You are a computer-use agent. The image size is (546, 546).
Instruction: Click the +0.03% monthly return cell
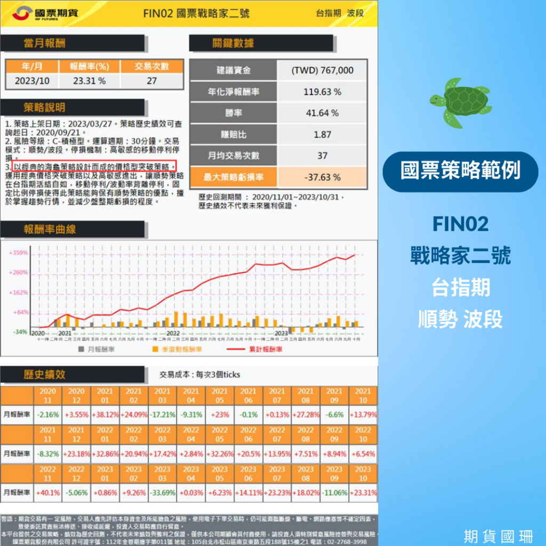(x=191, y=493)
